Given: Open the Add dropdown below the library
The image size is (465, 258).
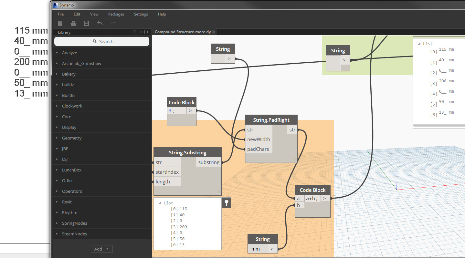Looking at the screenshot, I should click(x=101, y=249).
